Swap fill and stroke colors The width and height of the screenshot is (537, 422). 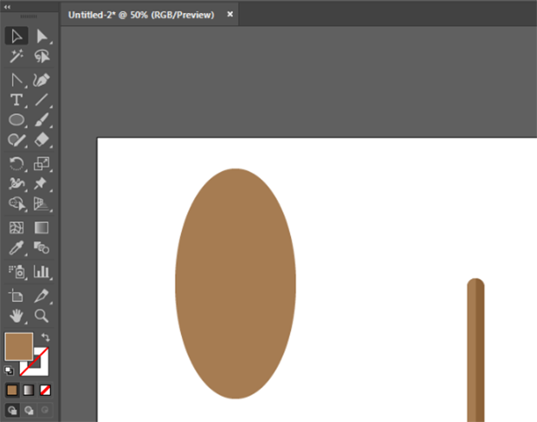click(45, 337)
